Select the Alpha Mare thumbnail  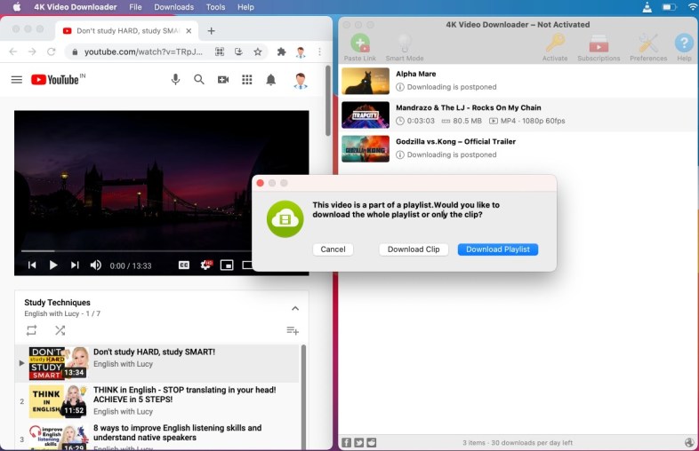tap(366, 81)
